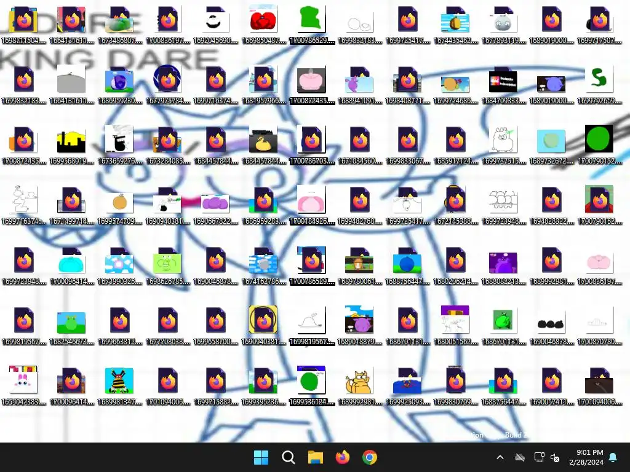Image resolution: width=630 pixels, height=472 pixels.
Task: Open Firefox from the taskbar
Action: [342, 457]
